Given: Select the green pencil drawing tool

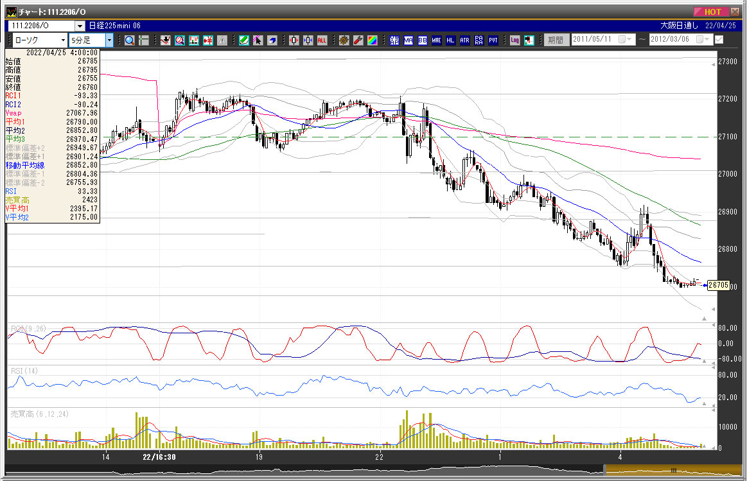Looking at the screenshot, I should (x=244, y=40).
